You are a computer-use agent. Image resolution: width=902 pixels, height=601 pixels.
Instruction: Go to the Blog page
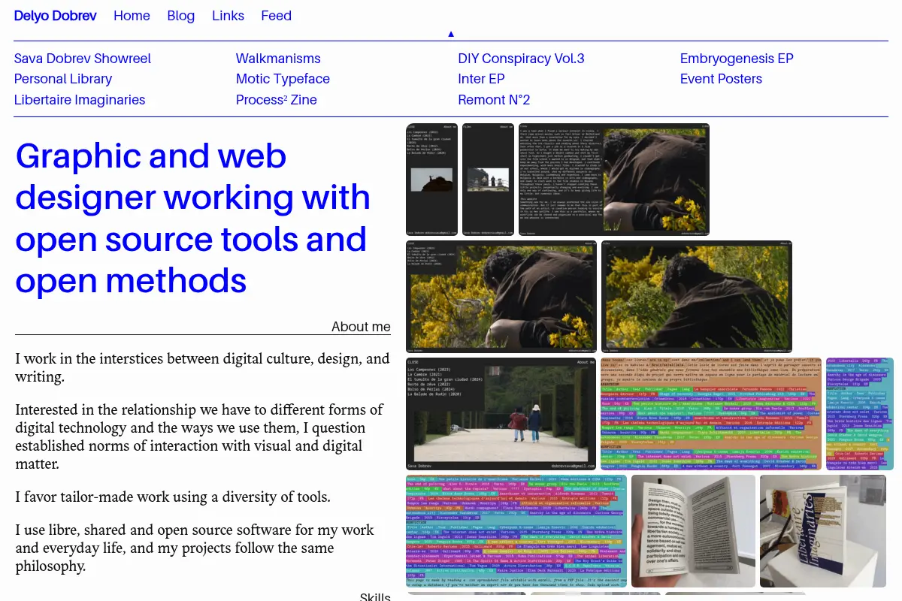[x=181, y=16]
